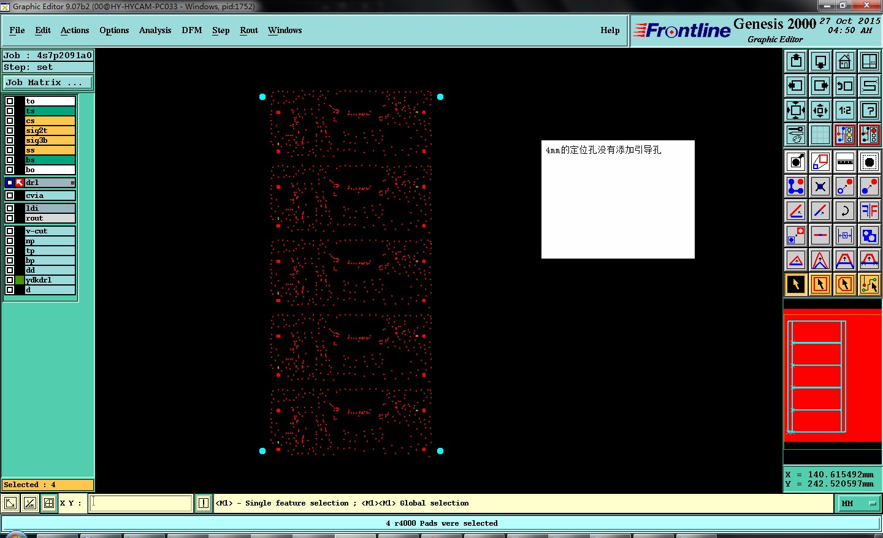The width and height of the screenshot is (883, 538).
Task: Open the Help menu
Action: 610,30
